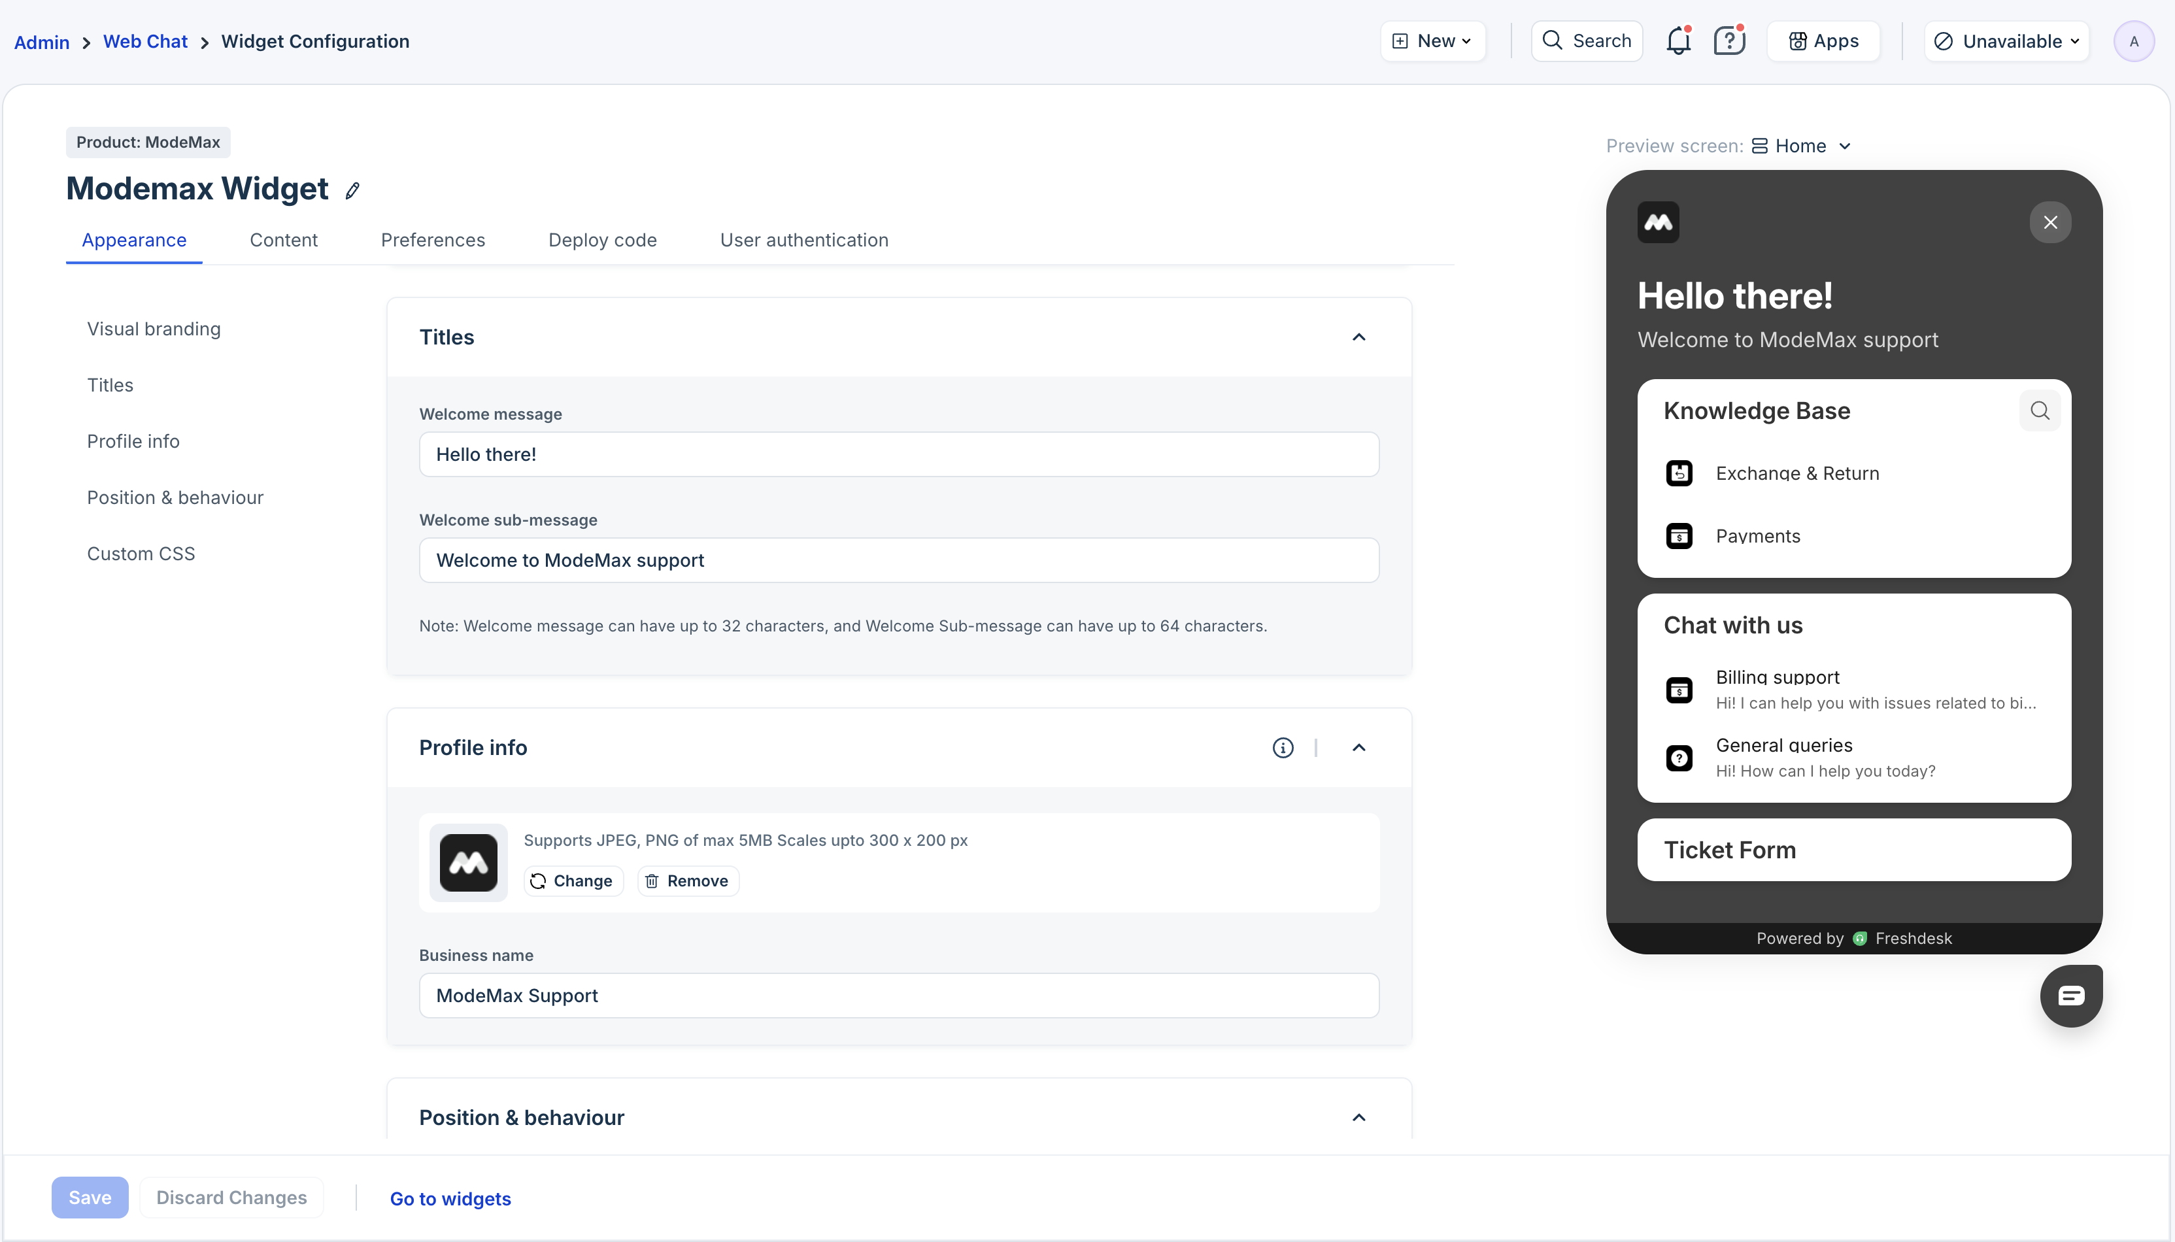The height and width of the screenshot is (1242, 2175).
Task: Collapse the Position & behaviour section
Action: coord(1358,1117)
